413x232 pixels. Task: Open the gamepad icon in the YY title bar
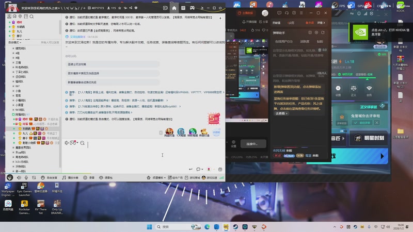click(x=192, y=8)
